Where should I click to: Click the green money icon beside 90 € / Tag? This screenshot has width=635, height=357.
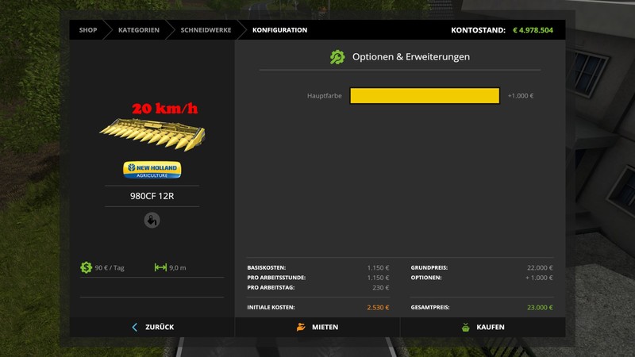coord(87,267)
